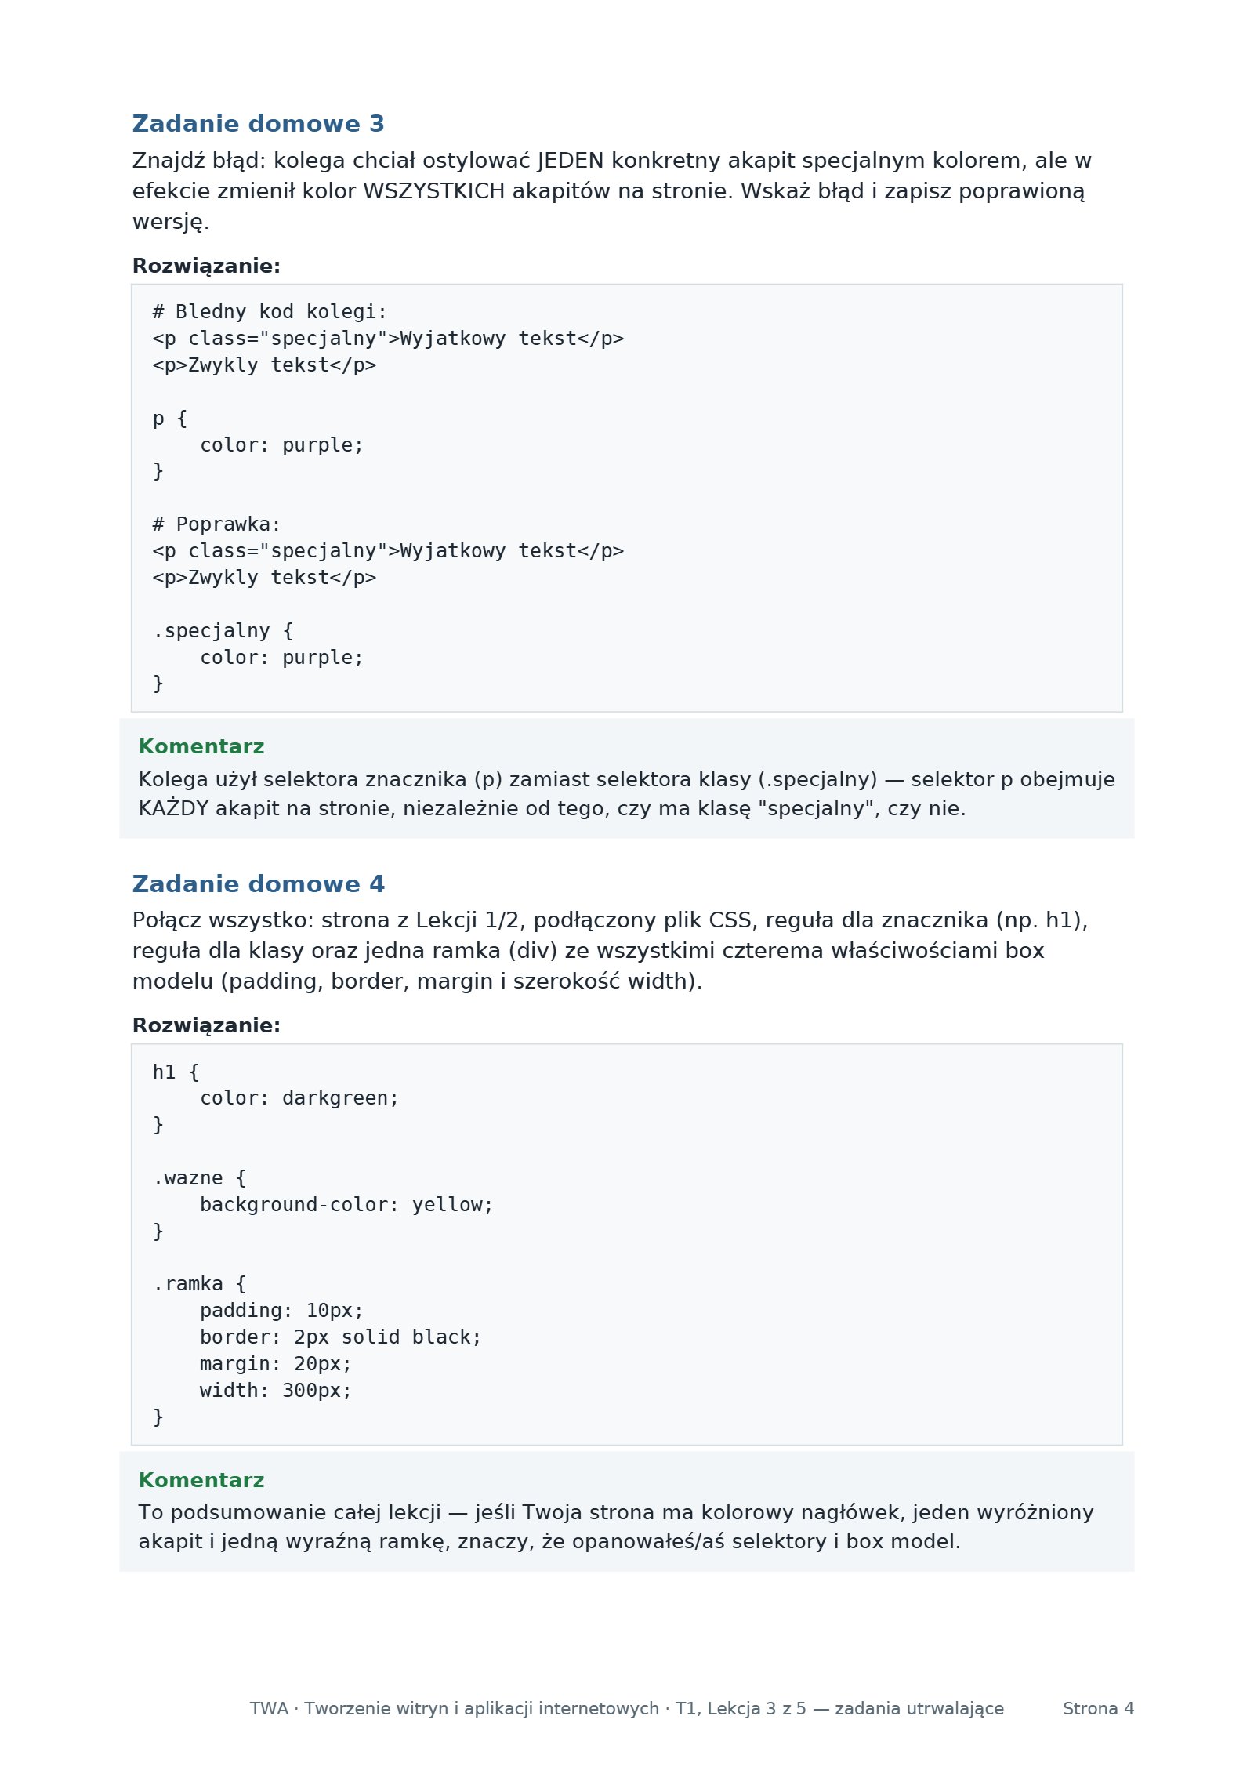Click the '.ramka {' selector line
Image resolution: width=1254 pixels, height=1774 pixels.
(199, 1284)
